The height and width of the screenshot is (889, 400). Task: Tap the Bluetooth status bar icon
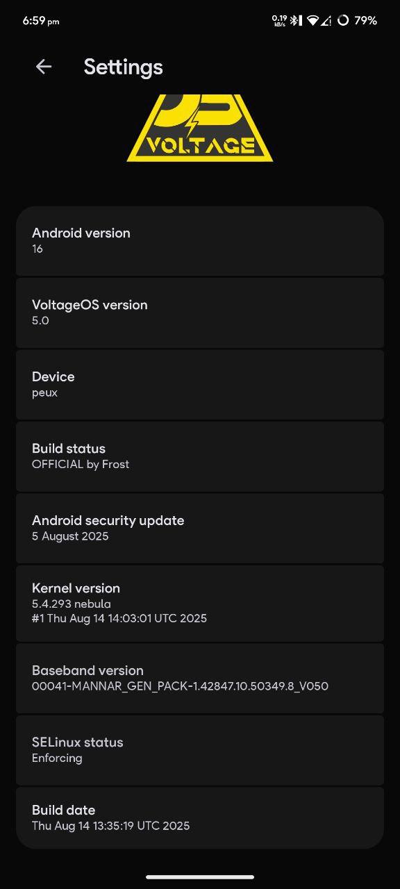point(294,21)
